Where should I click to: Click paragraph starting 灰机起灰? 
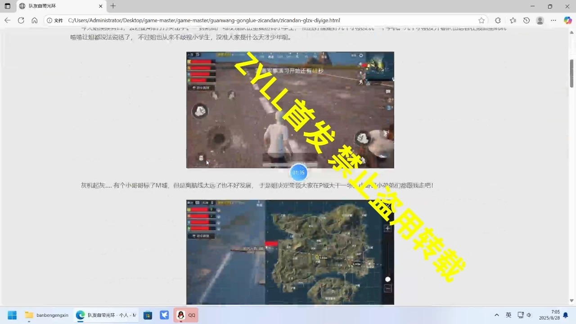pyautogui.click(x=257, y=185)
